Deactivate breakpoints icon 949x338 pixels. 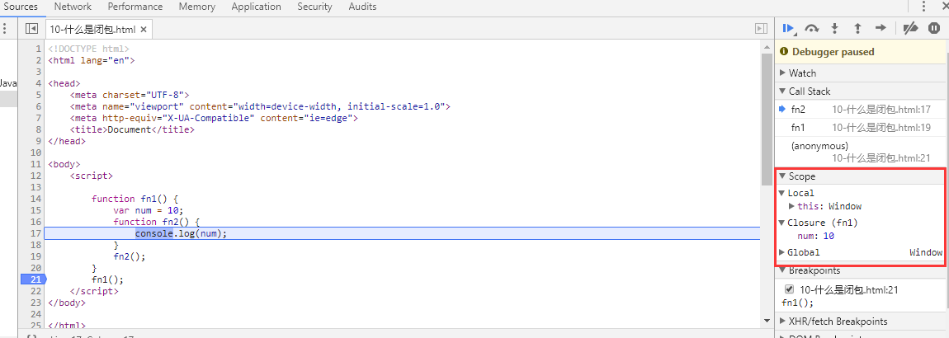pos(910,28)
